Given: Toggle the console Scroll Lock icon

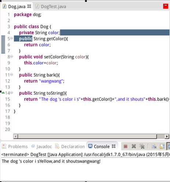Looking at the screenshot, I should pos(162,146).
